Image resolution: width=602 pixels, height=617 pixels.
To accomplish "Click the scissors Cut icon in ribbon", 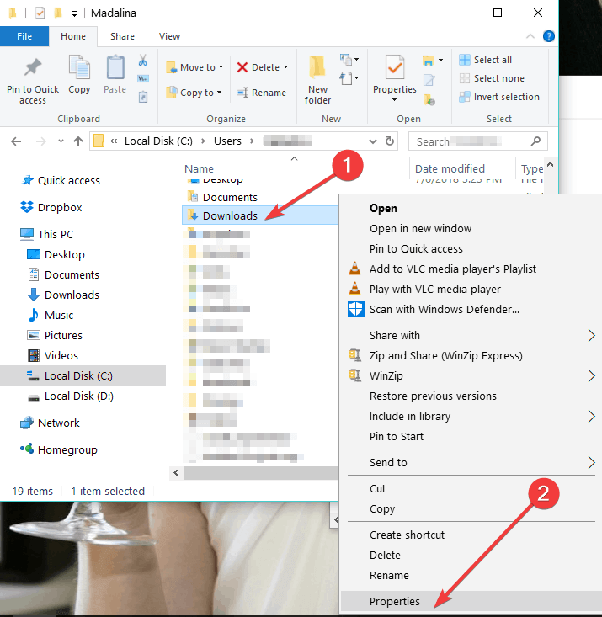I will [x=142, y=61].
